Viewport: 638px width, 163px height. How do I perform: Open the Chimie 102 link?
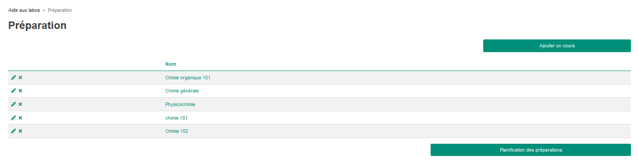tap(177, 131)
